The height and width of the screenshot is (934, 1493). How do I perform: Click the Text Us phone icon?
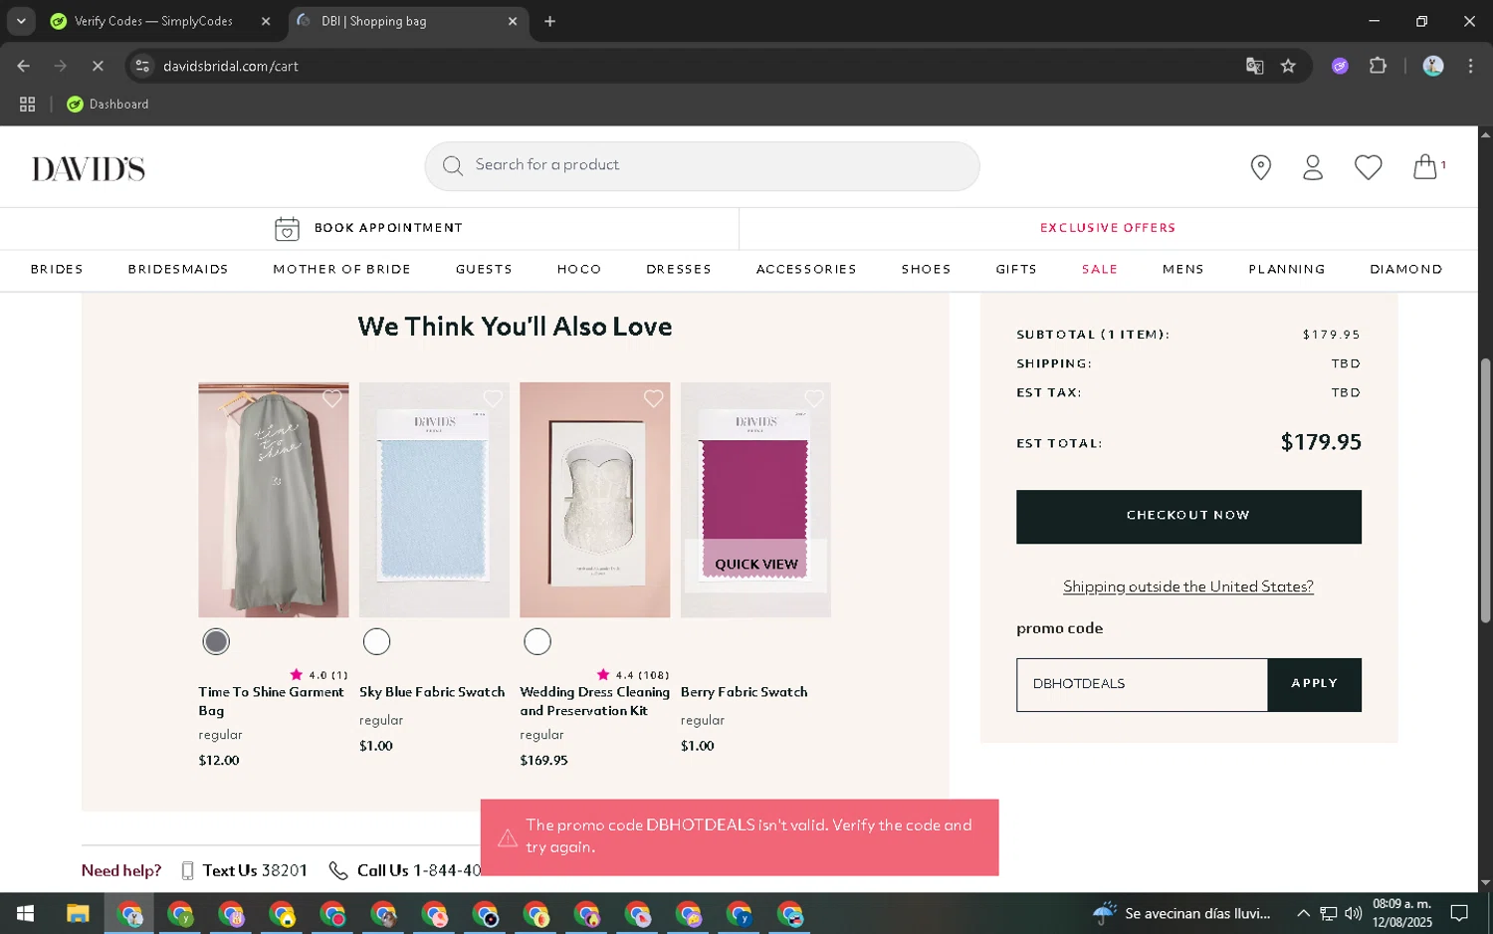[187, 871]
